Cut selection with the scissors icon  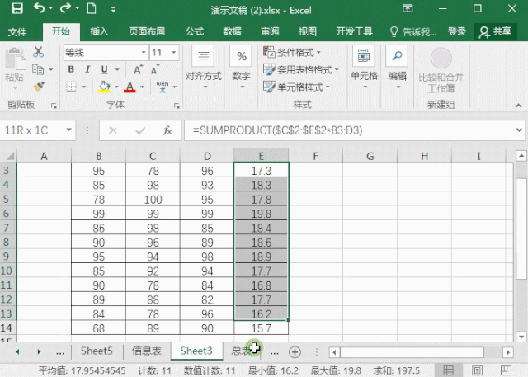39,52
